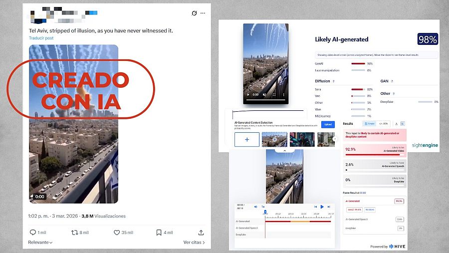This screenshot has width=449, height=253.
Task: Click the sightengine logo
Action: tap(425, 145)
